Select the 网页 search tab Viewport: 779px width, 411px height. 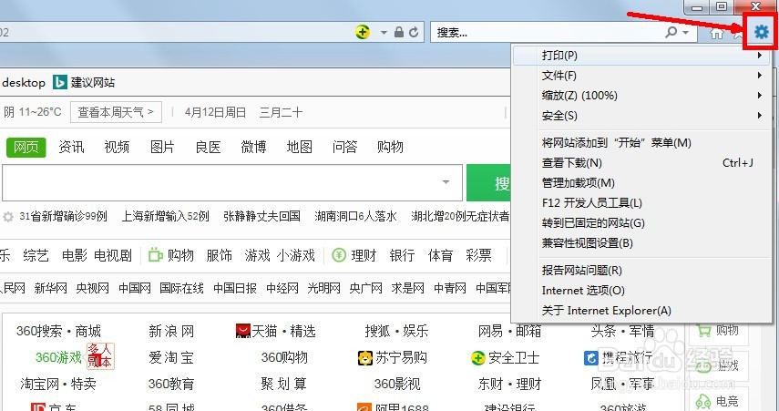pyautogui.click(x=26, y=147)
